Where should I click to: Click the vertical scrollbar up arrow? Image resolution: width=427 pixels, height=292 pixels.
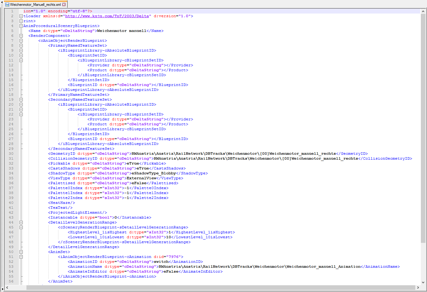click(x=423, y=11)
